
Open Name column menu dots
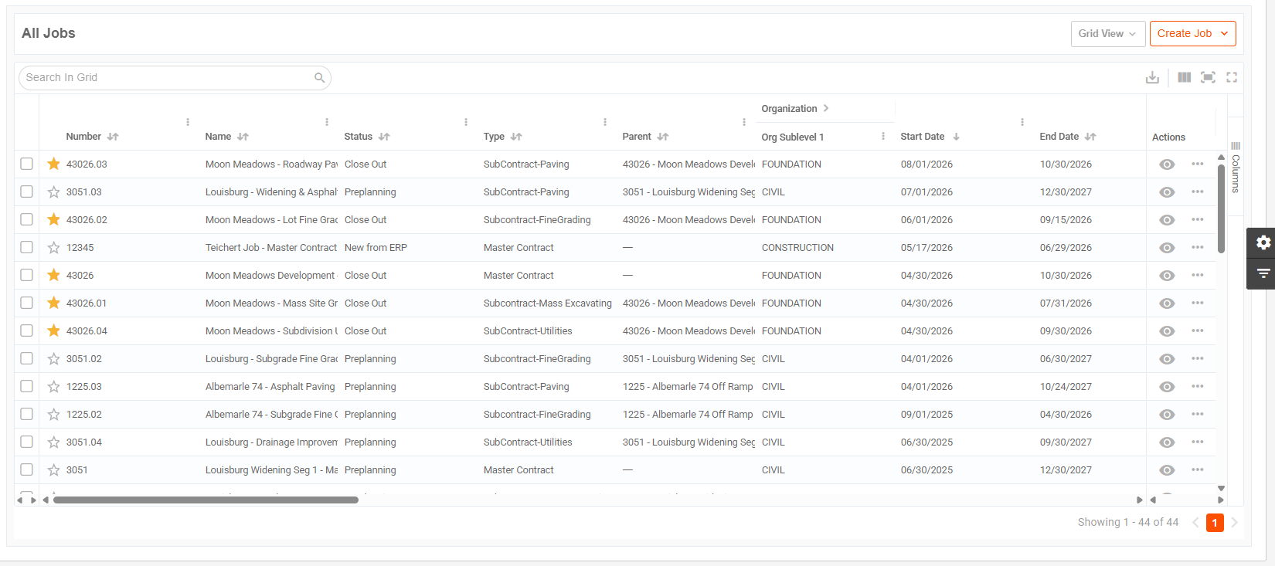pos(327,122)
